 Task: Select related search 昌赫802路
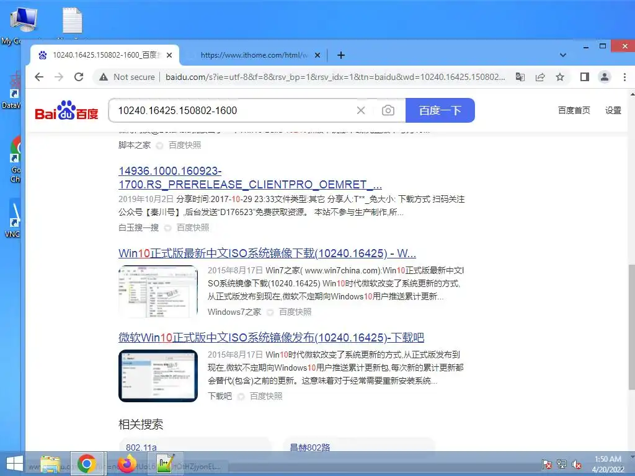[x=310, y=447]
